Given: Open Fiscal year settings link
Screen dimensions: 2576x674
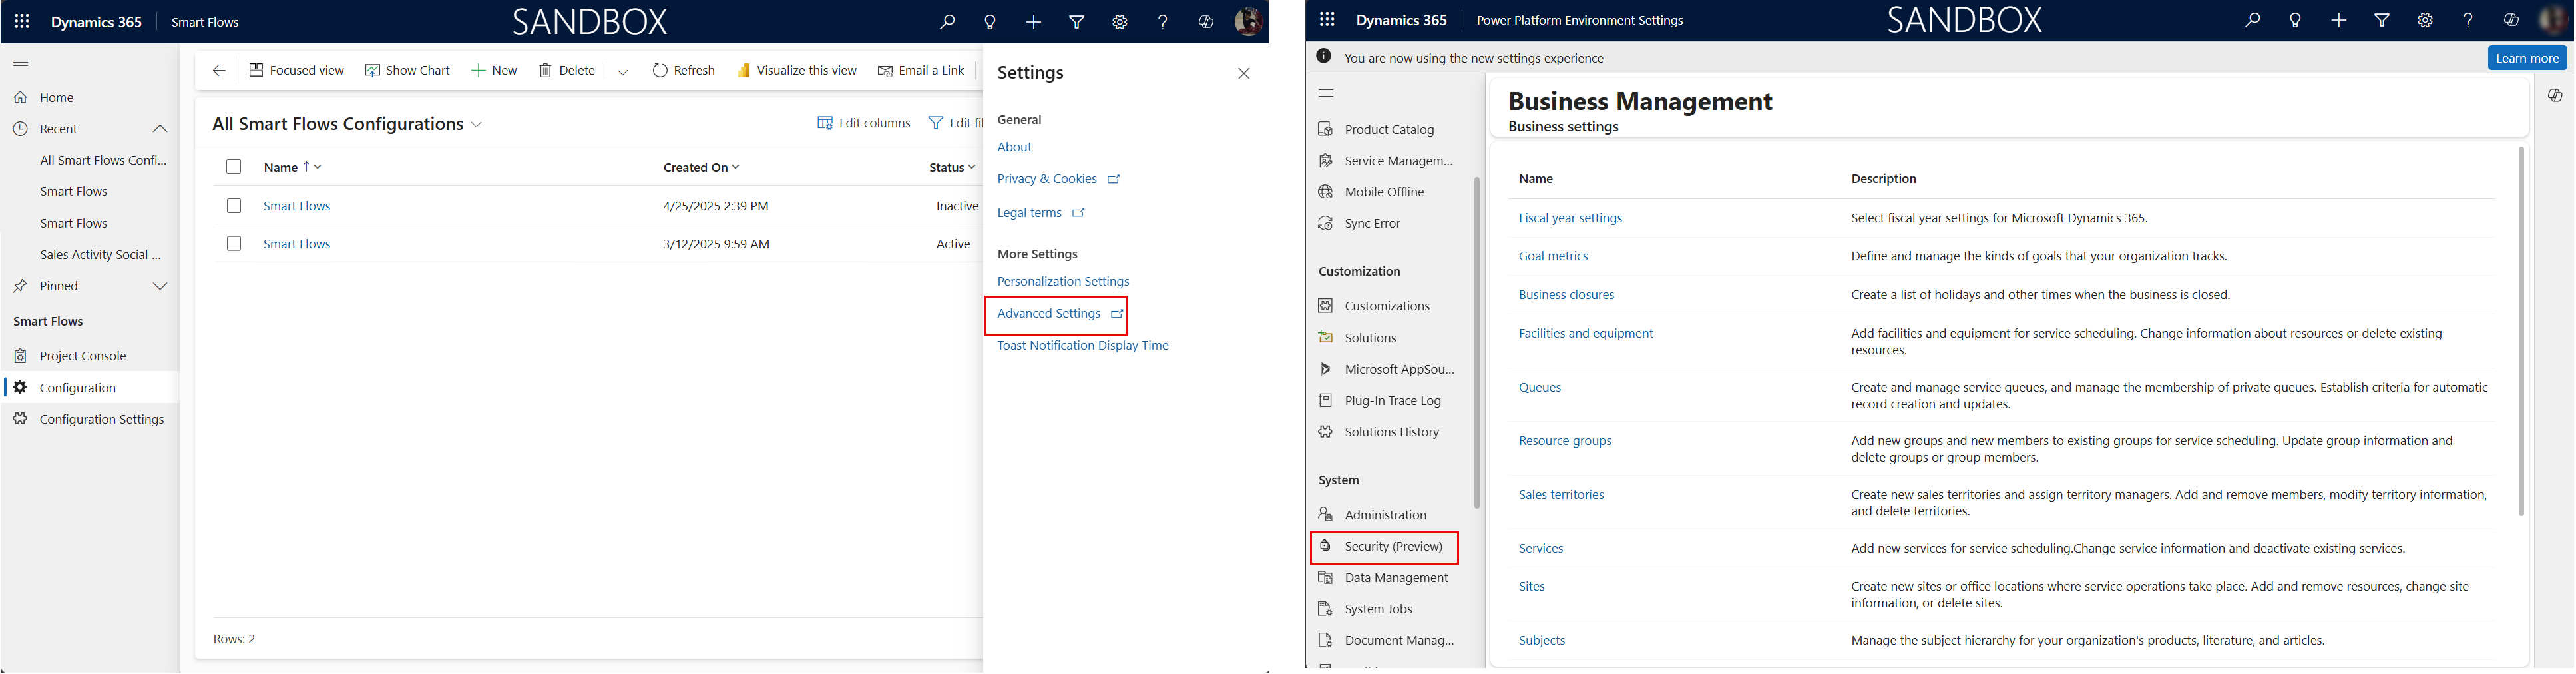Looking at the screenshot, I should point(1570,218).
